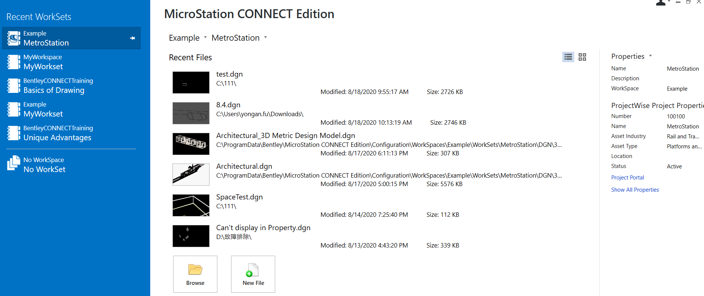
Task: Switch Recent Files to list view
Action: (x=568, y=57)
